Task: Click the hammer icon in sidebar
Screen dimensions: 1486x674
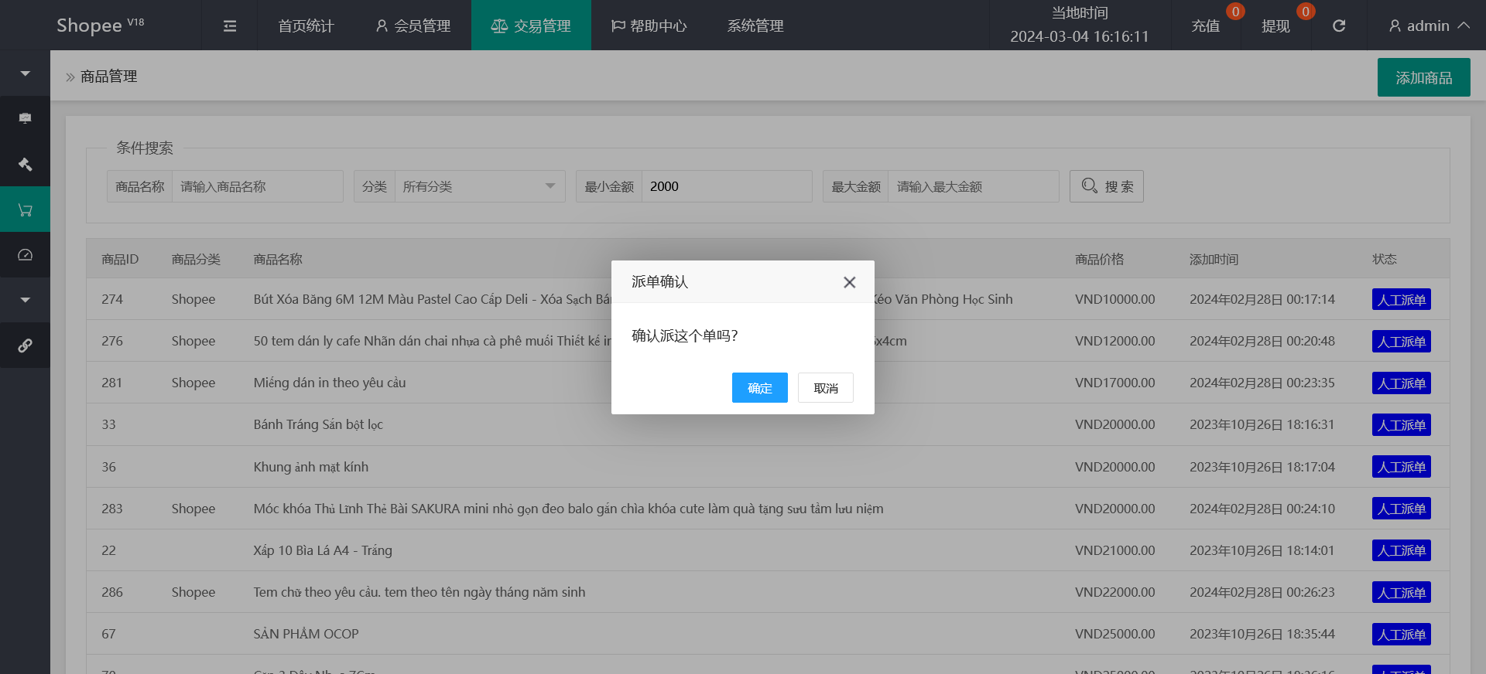Action: [25, 164]
